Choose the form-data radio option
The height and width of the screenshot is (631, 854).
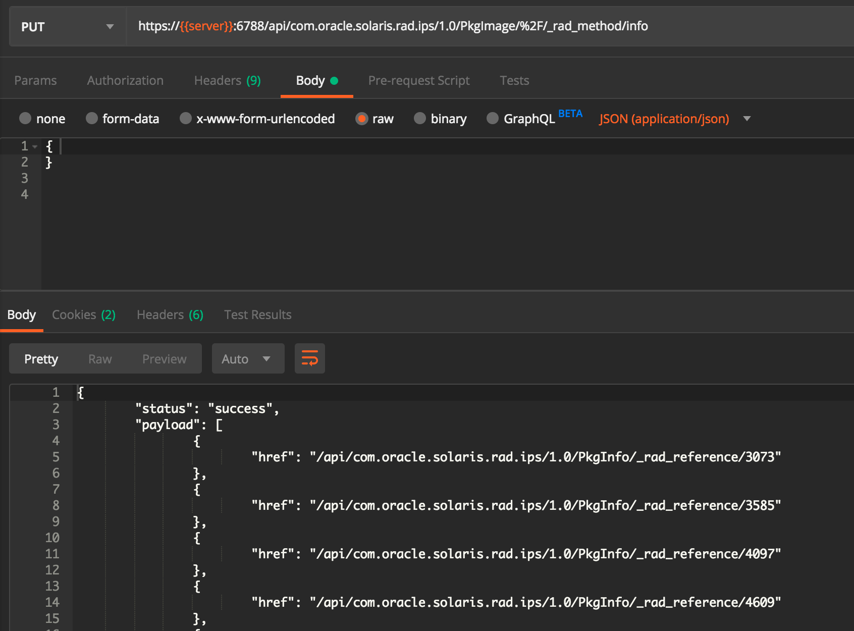(92, 119)
